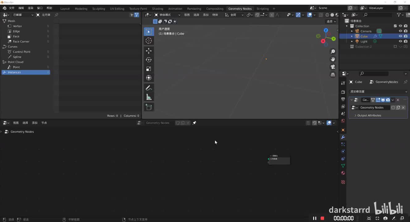Select the Select Box tool in viewport
410x222 pixels.
(x=149, y=31)
